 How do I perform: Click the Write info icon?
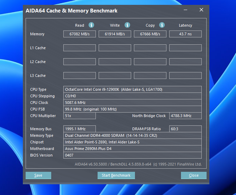(x=127, y=25)
